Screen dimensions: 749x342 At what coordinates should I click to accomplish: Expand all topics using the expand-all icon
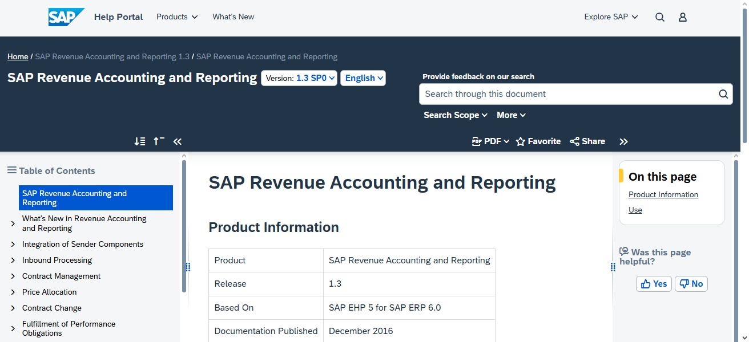click(x=139, y=141)
